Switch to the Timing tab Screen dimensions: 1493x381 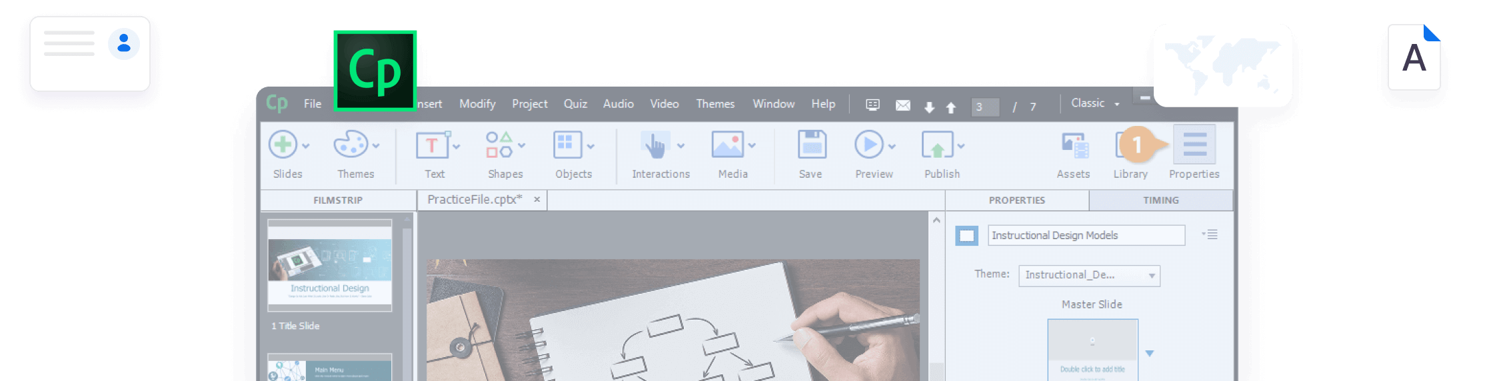[1161, 200]
